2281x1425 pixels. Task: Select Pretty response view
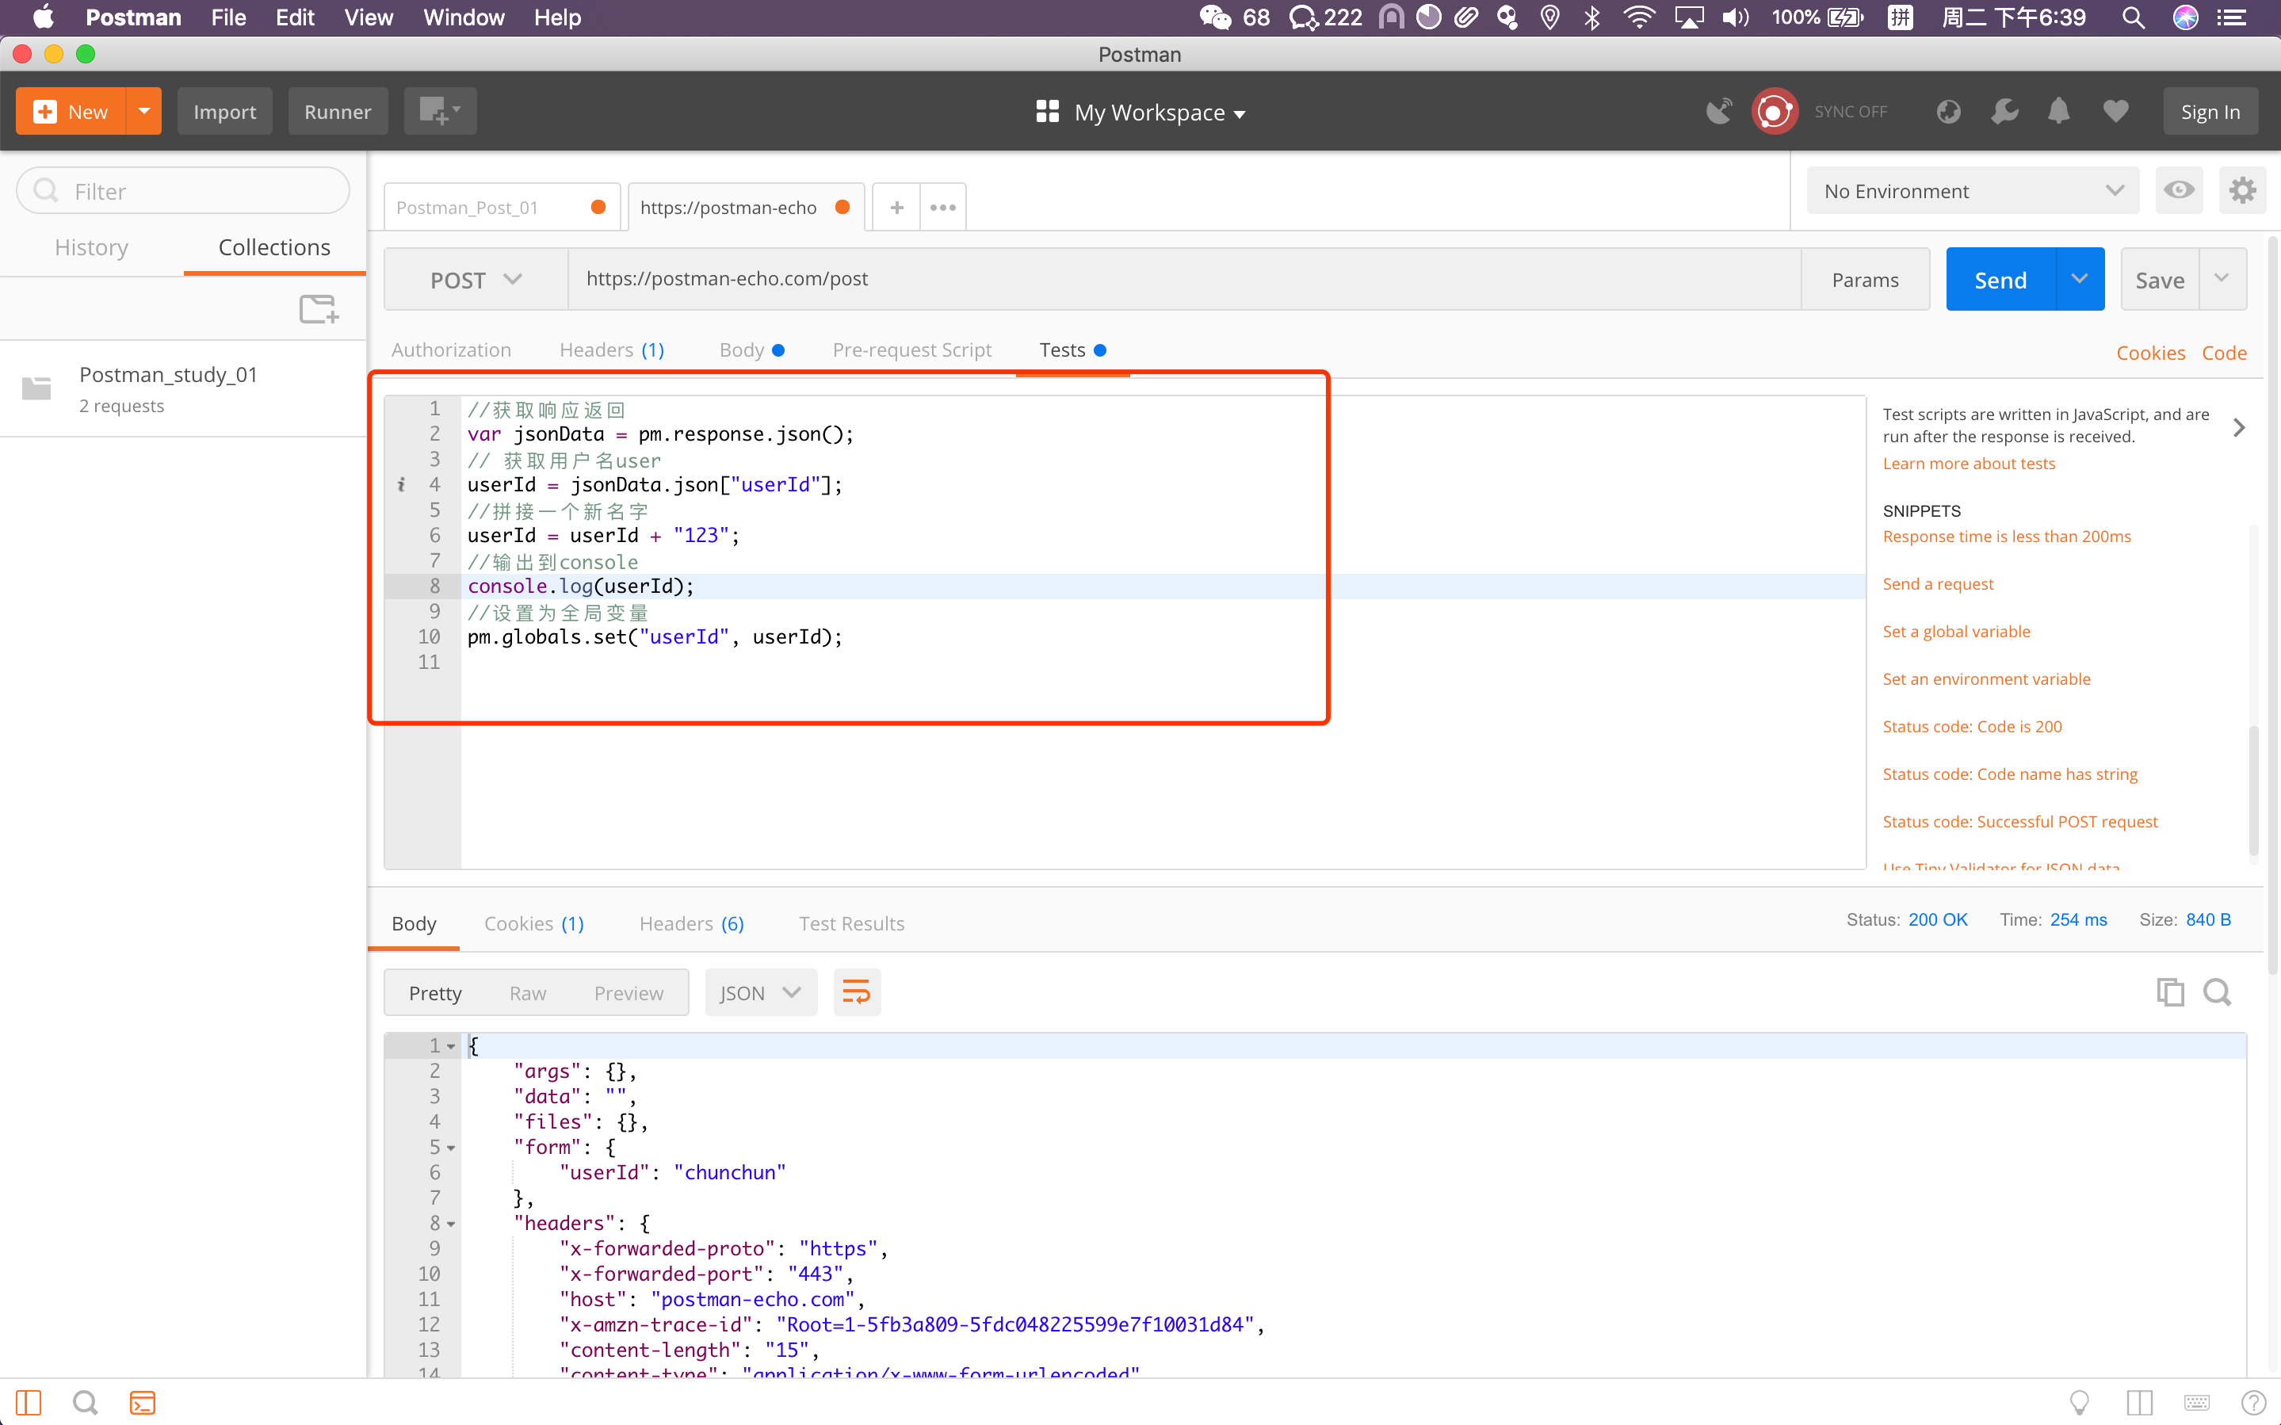pyautogui.click(x=435, y=992)
